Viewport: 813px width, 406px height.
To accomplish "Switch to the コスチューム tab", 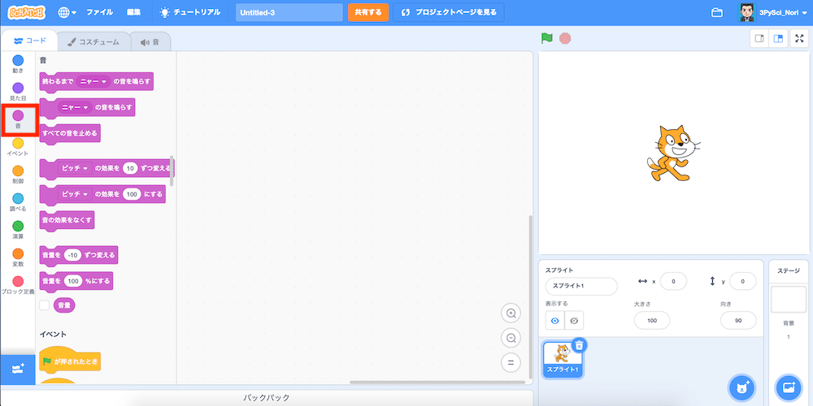I will tap(93, 42).
